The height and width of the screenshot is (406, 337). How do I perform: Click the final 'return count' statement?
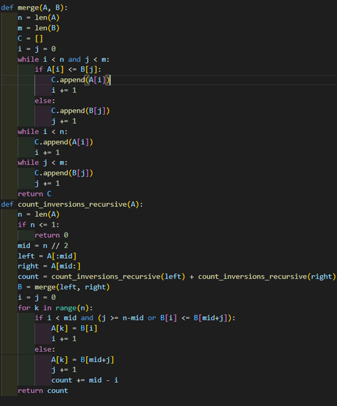(42, 391)
